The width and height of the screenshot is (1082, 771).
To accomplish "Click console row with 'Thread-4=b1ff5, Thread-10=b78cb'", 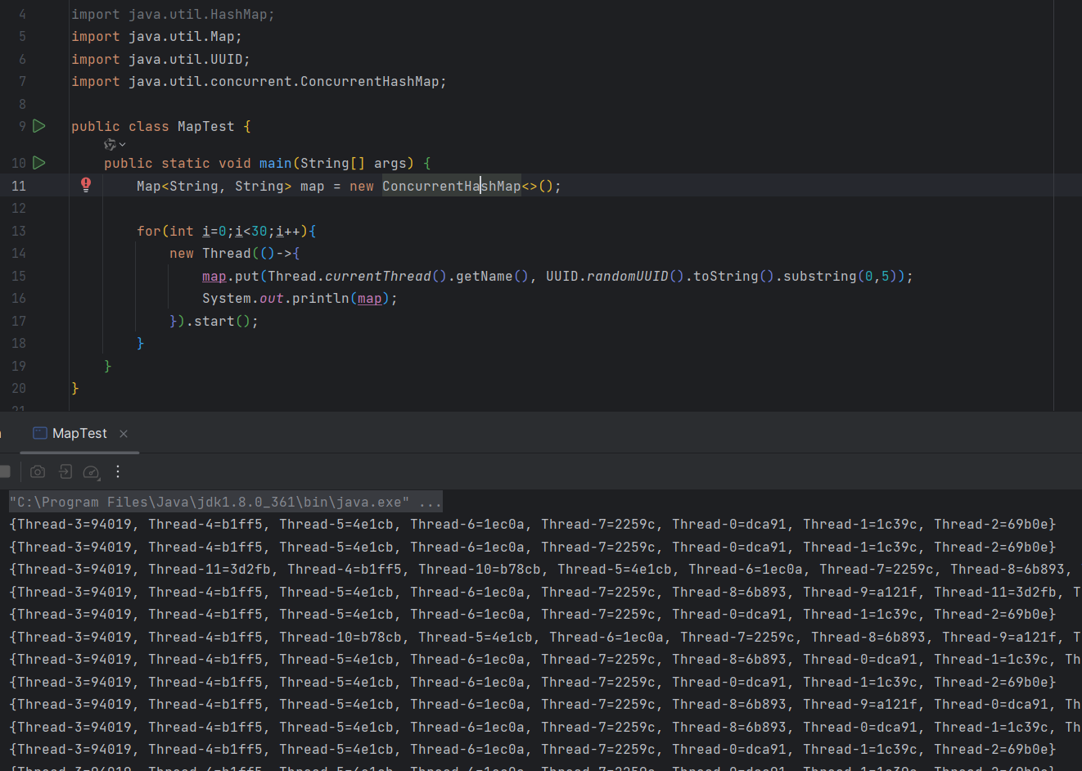I will coord(541,637).
